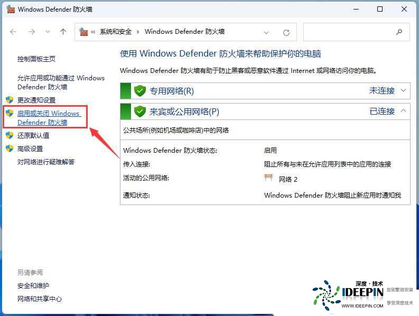Open 更改通知设置 link
The width and height of the screenshot is (419, 316).
[36, 100]
